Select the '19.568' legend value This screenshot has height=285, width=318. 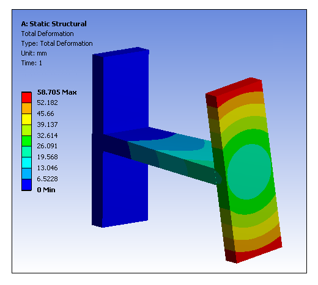[47, 157]
